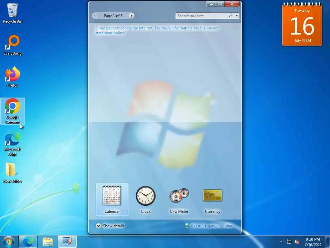Viewport: 330px width, 248px height.
Task: Select the Calendar gadget
Action: click(x=112, y=200)
